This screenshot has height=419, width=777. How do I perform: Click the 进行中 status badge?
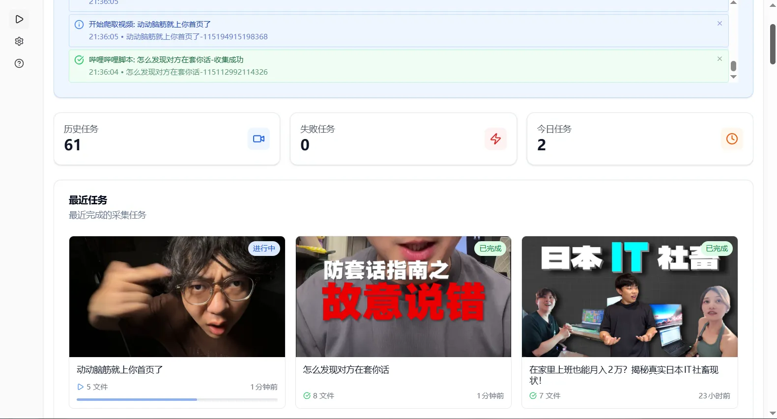264,249
